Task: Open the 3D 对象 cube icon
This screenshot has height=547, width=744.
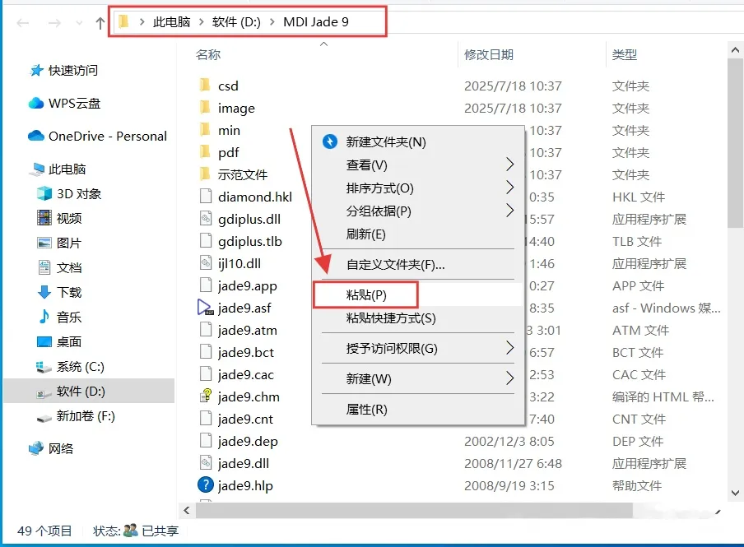Action: 44,193
